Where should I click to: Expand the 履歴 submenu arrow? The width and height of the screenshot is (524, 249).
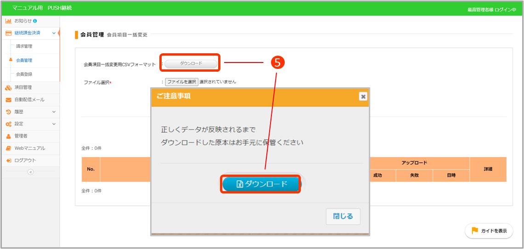pyautogui.click(x=54, y=112)
